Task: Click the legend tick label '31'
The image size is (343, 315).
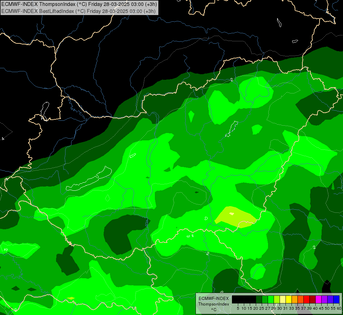Action: [x=286, y=308]
